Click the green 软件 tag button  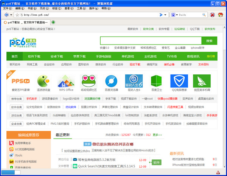coord(156,162)
